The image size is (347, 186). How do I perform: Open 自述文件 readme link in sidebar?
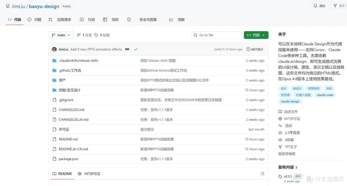coord(288,112)
